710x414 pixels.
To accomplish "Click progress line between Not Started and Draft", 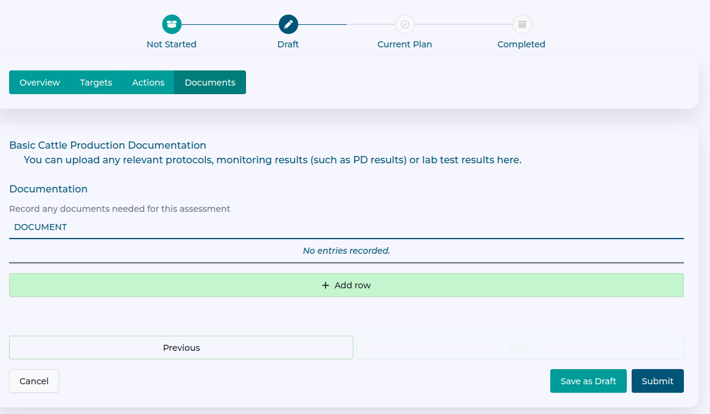I will (230, 24).
